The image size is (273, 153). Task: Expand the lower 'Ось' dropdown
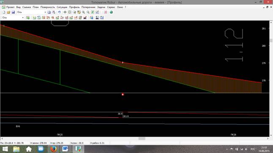coord(23,18)
